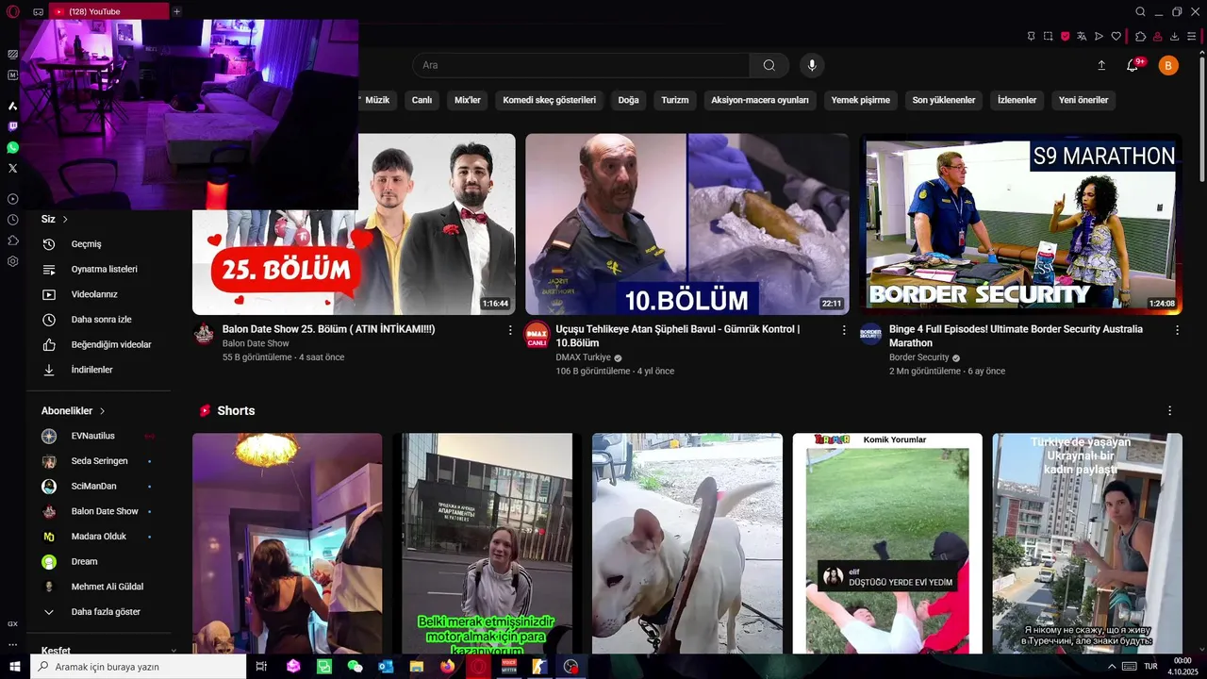Open options for Balon Date Show video
The height and width of the screenshot is (679, 1207).
click(x=510, y=330)
